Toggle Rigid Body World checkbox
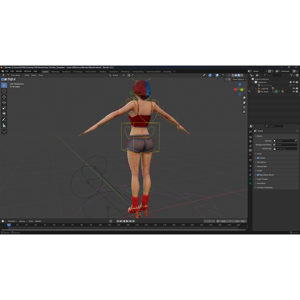The width and height of the screenshot is (300, 300). (x=258, y=175)
